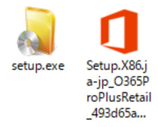Click the silver CD disc on setup icon
Screen dimensions: 158x127
[x=27, y=43]
